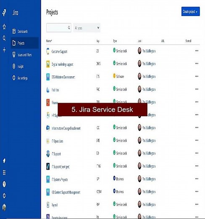The height and width of the screenshot is (219, 205).
Task: Click the Customer Support project avatar icon
Action: click(x=48, y=51)
